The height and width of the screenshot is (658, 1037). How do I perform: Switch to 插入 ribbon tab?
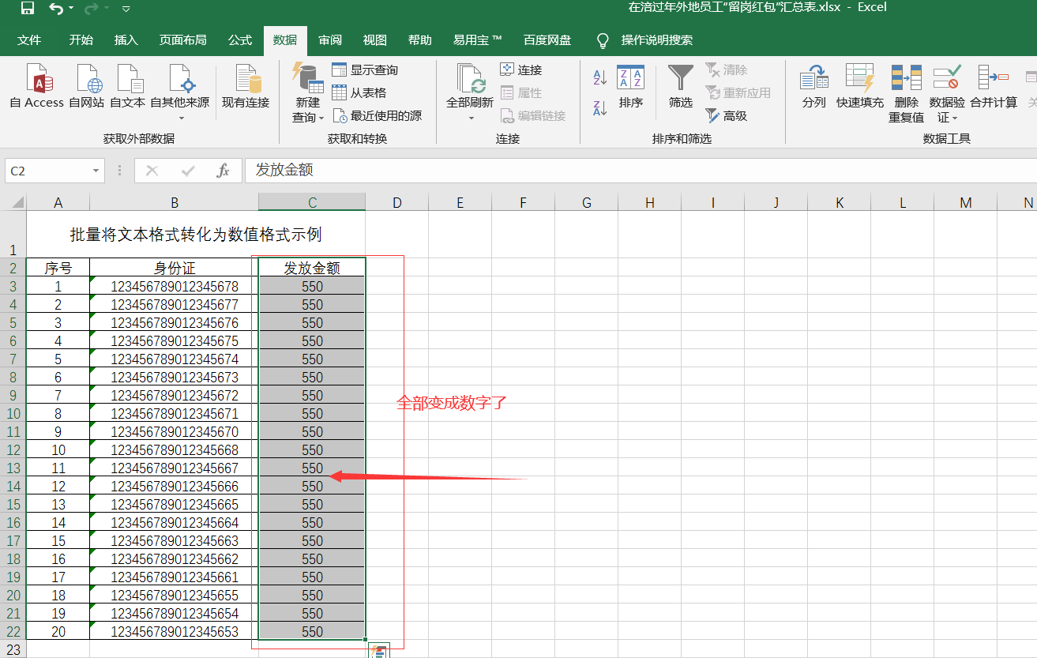126,40
